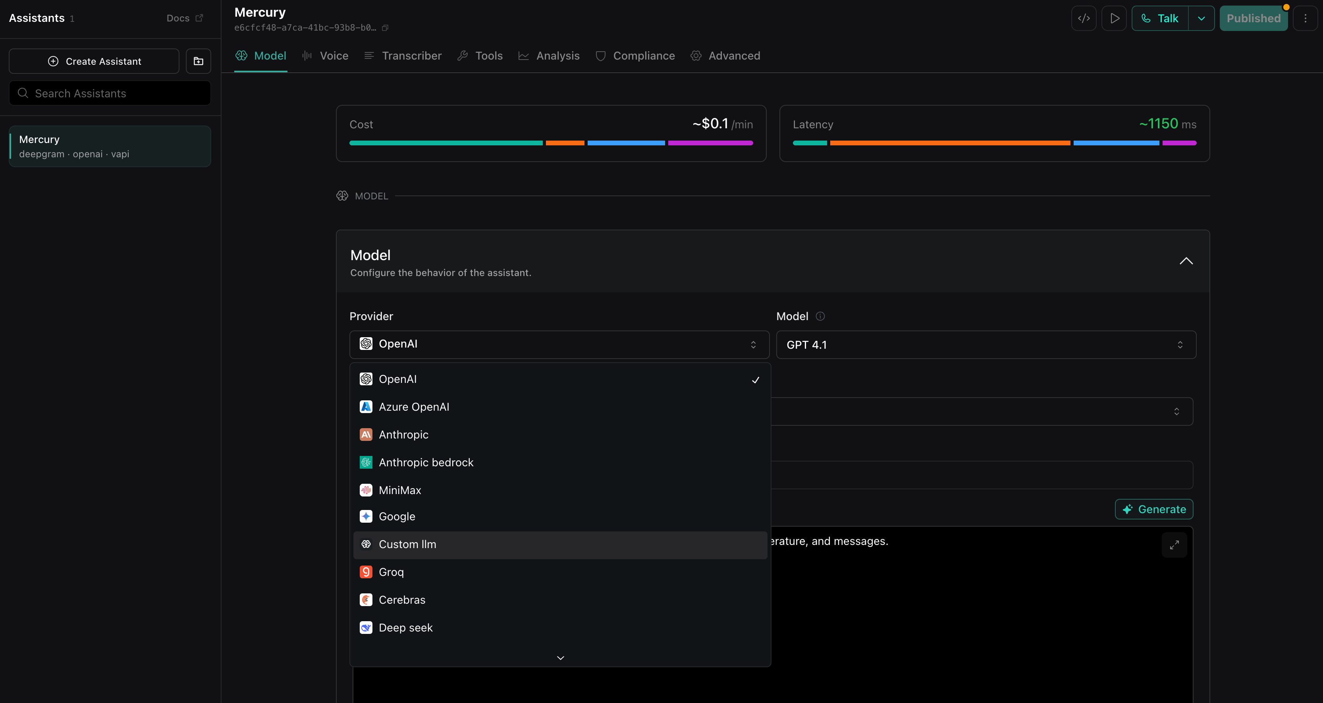Click the OpenAI logo in provider field

366,344
